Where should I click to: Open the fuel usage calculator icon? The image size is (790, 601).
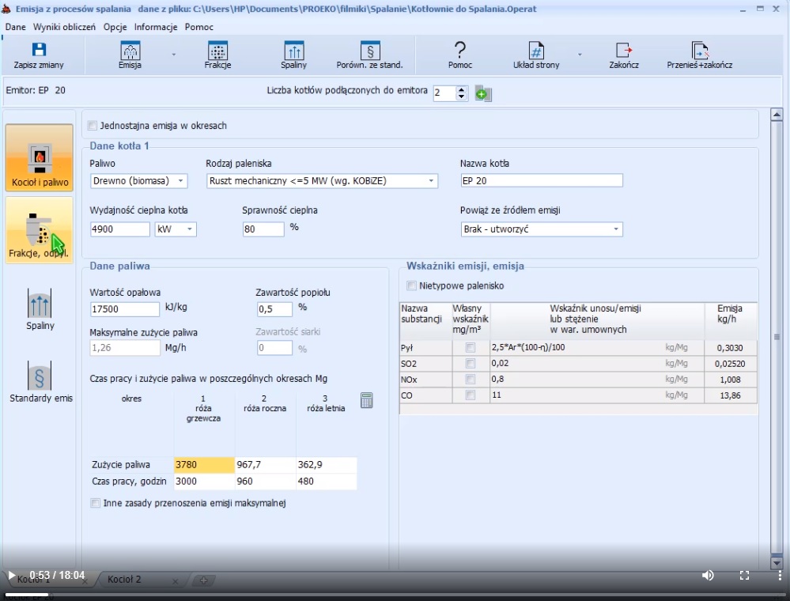pos(367,400)
